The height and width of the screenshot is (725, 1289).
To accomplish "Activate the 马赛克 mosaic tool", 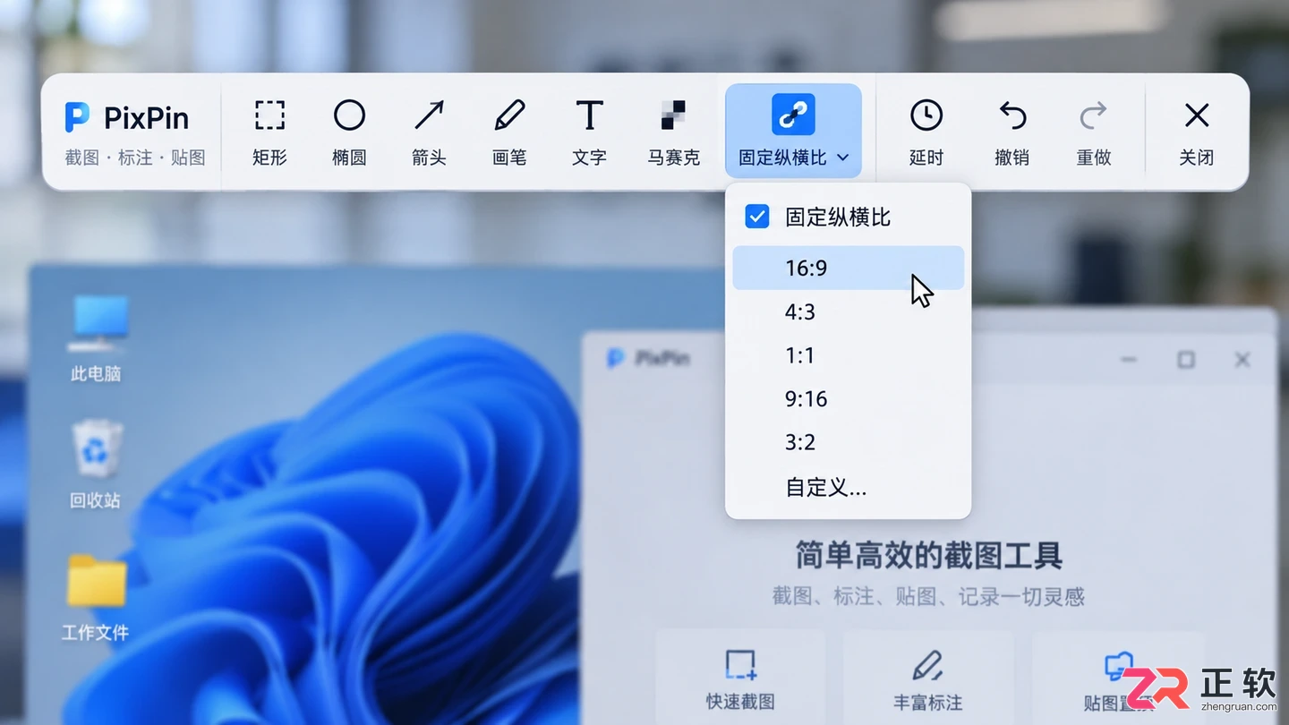I will (x=673, y=132).
